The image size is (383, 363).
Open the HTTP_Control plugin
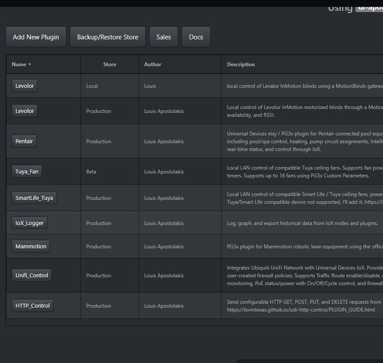[32, 306]
